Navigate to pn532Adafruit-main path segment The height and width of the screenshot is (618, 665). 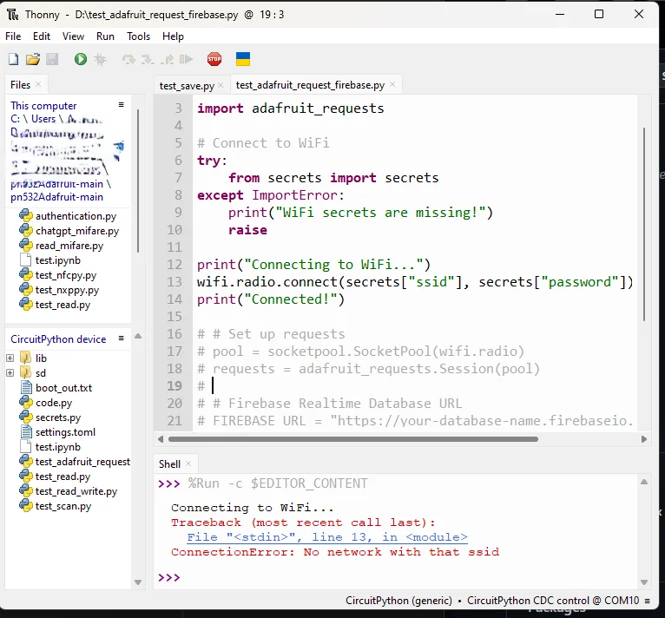[56, 197]
